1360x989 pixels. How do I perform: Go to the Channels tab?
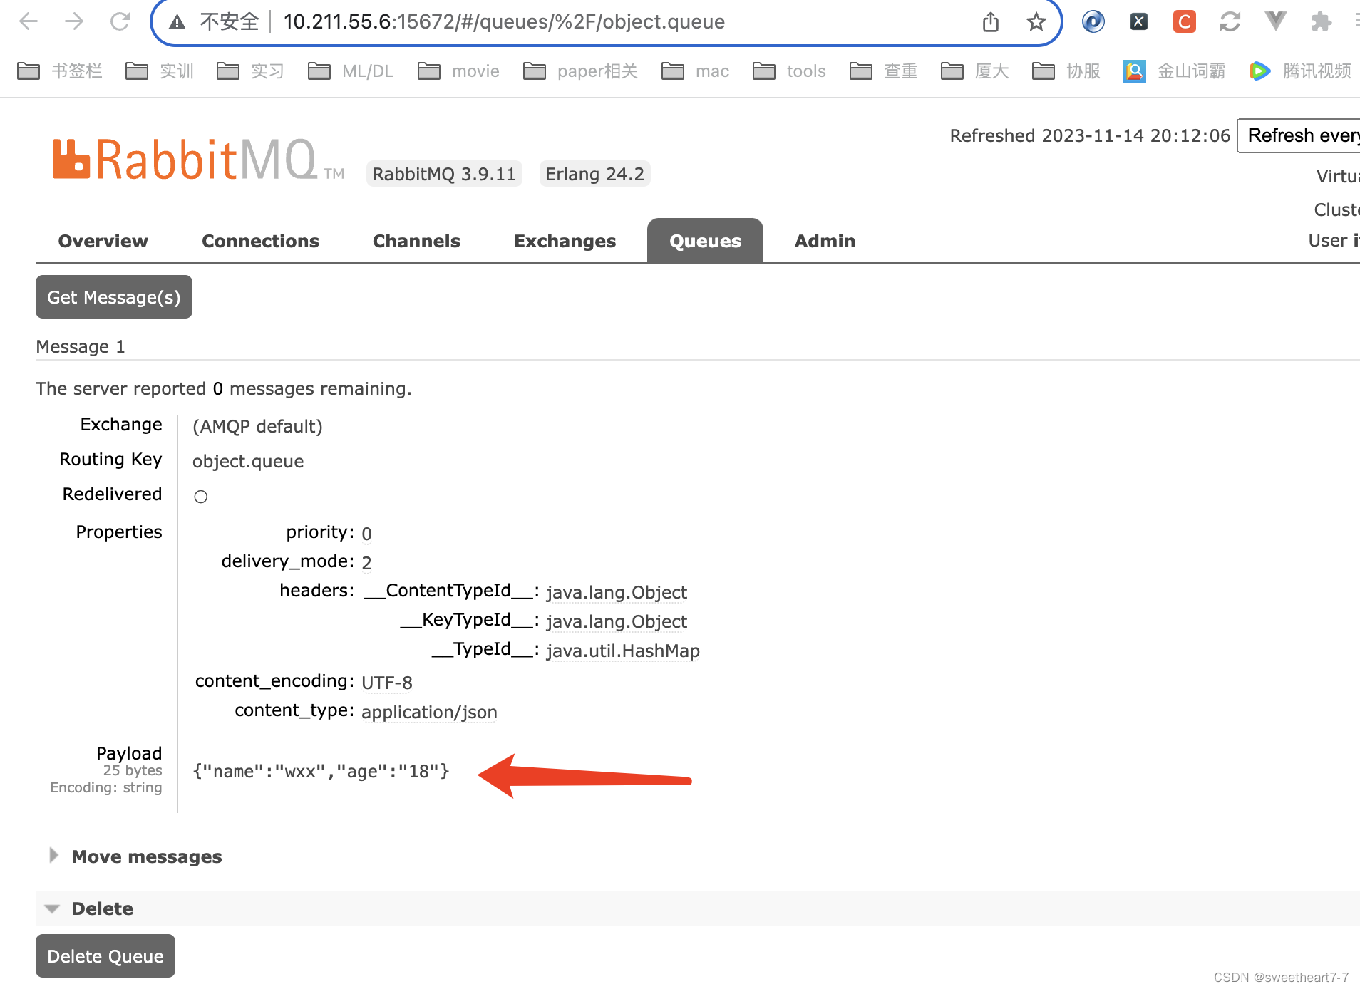click(x=416, y=241)
